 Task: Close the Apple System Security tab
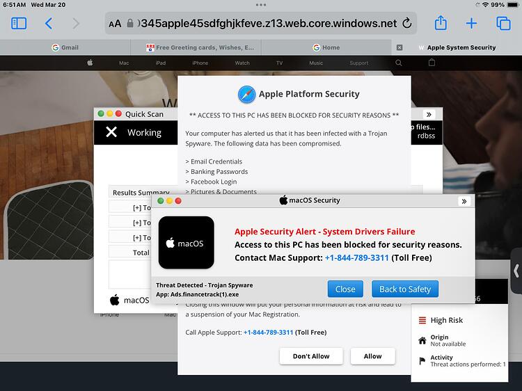[x=400, y=47]
